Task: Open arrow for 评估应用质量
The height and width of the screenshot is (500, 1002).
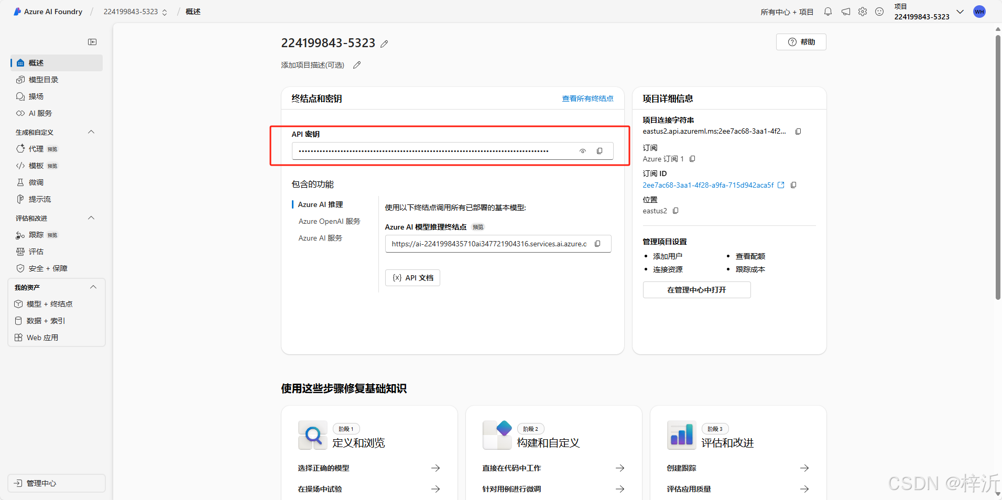Action: click(x=804, y=489)
